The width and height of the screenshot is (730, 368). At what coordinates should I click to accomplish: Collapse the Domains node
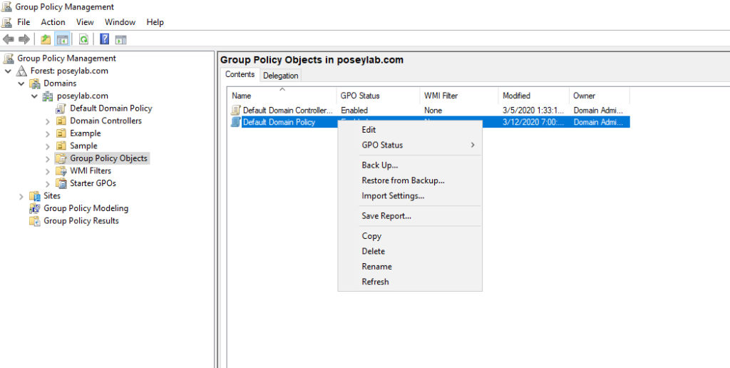click(21, 84)
